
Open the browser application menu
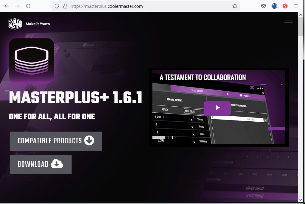[x=296, y=6]
